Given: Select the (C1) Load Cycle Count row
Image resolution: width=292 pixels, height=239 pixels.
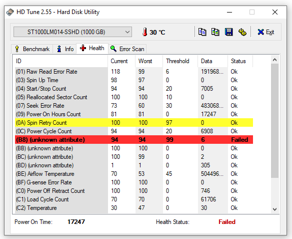Looking at the screenshot, I should (x=134, y=199).
